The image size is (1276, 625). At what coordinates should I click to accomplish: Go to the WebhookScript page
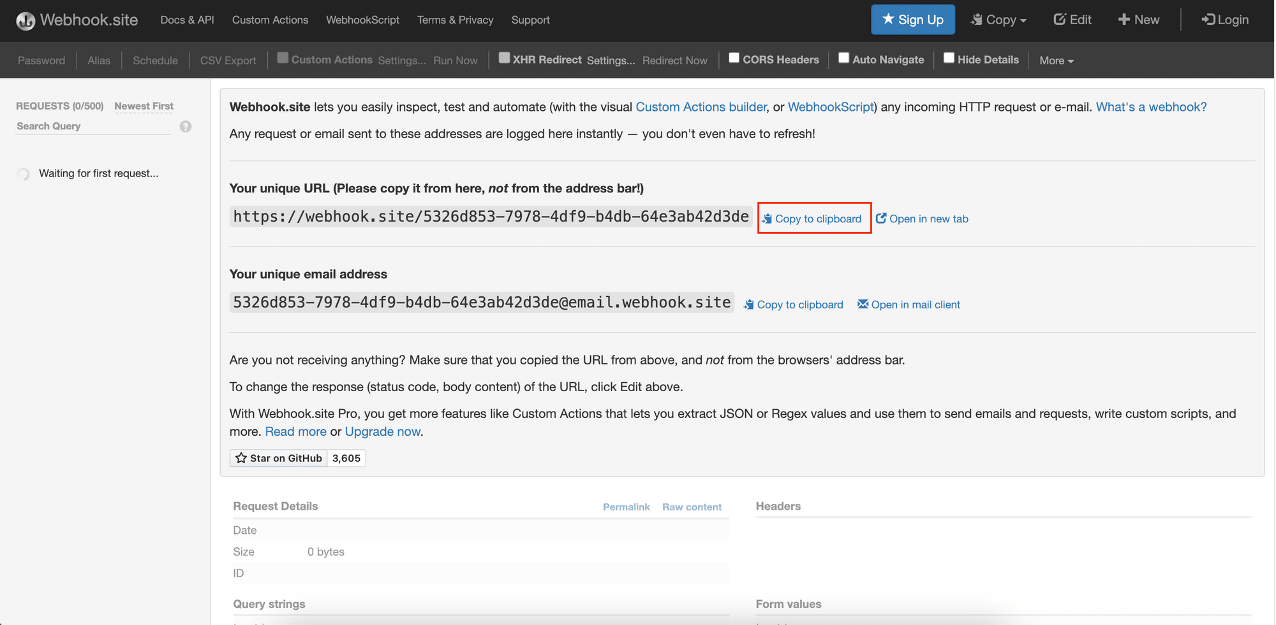[362, 20]
